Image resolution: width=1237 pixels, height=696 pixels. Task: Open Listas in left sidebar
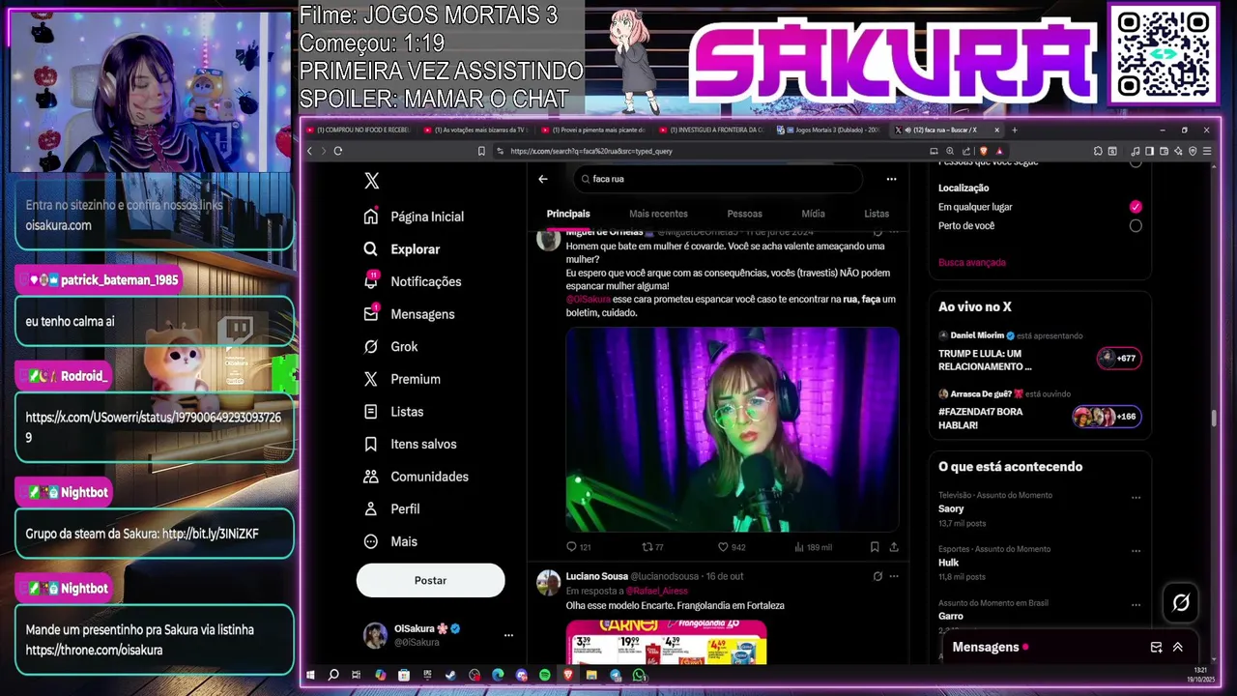point(393,412)
